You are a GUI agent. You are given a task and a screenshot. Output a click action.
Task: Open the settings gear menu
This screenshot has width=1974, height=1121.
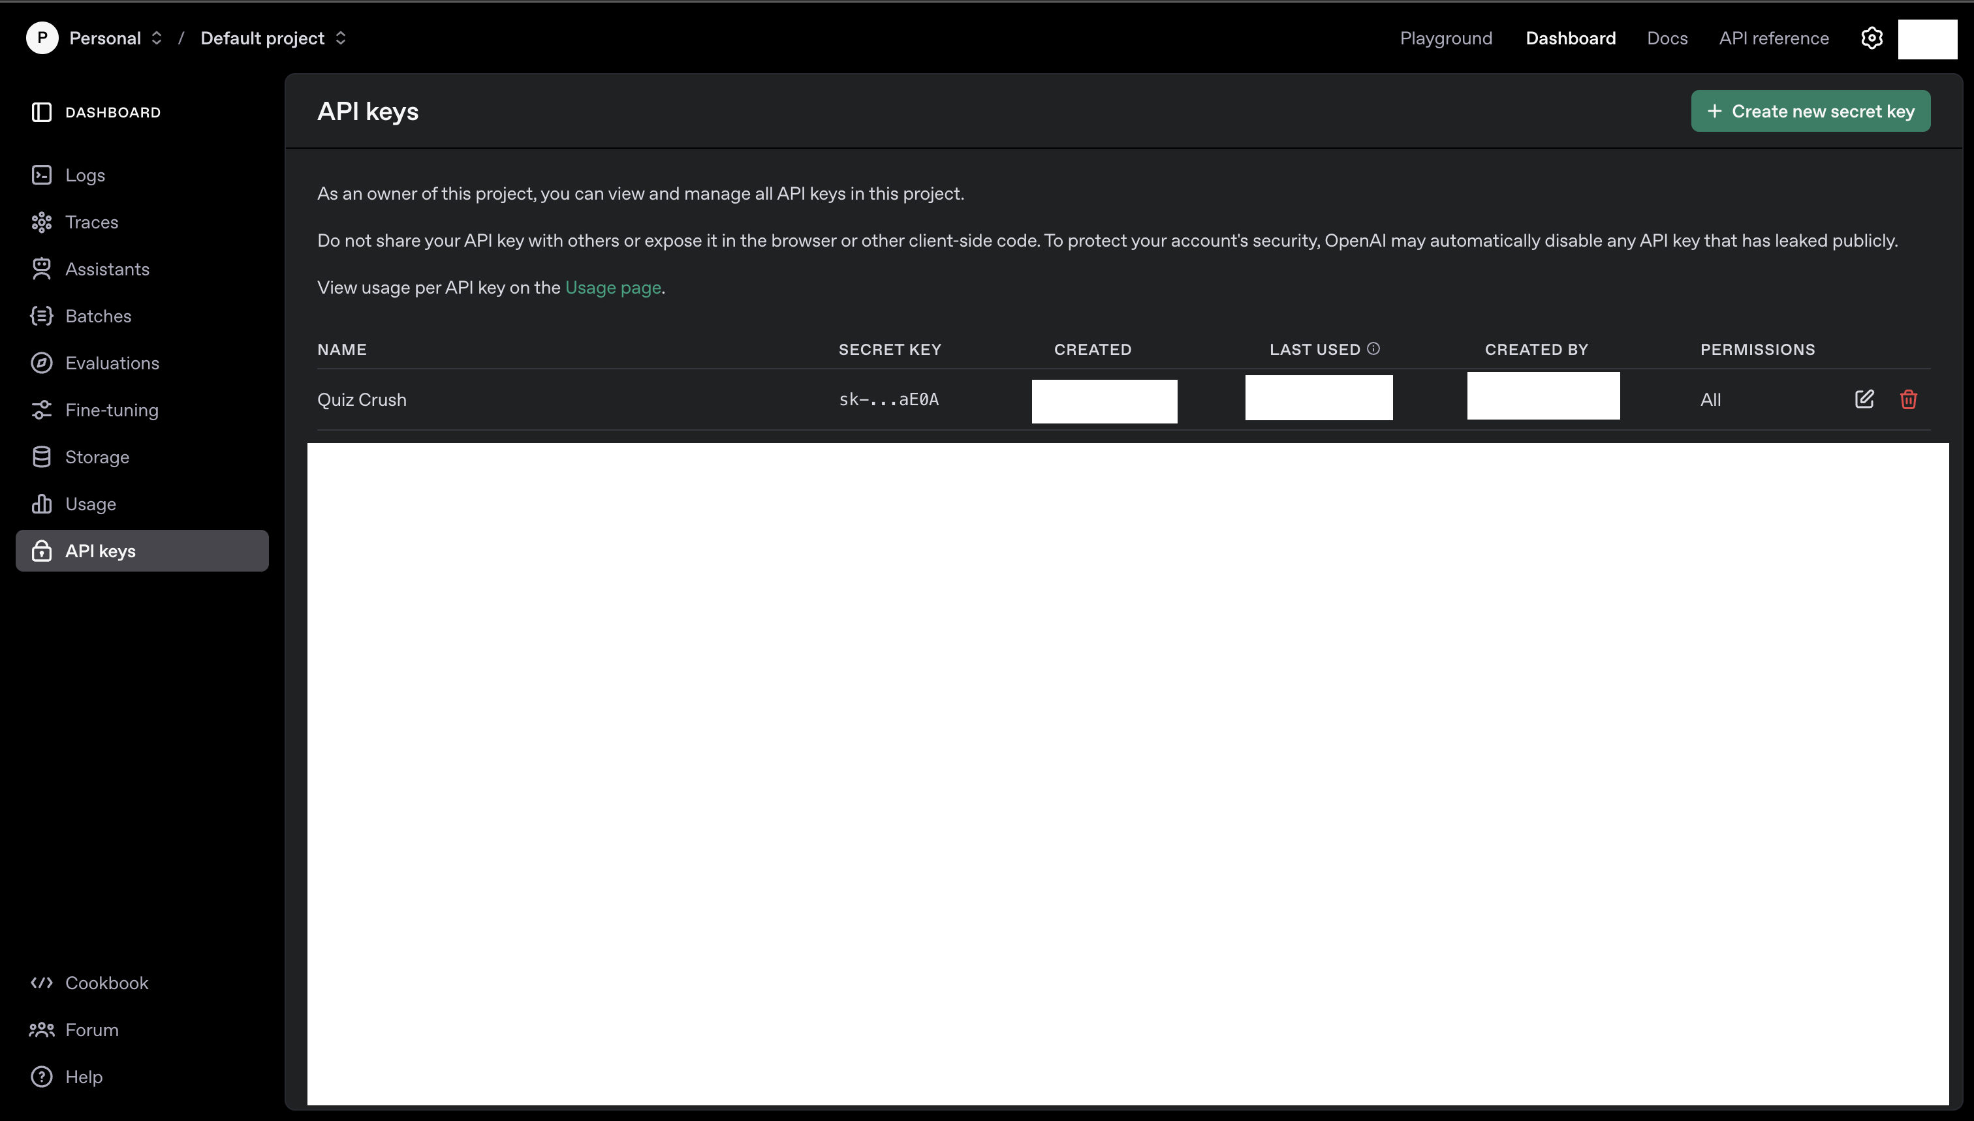[1872, 37]
